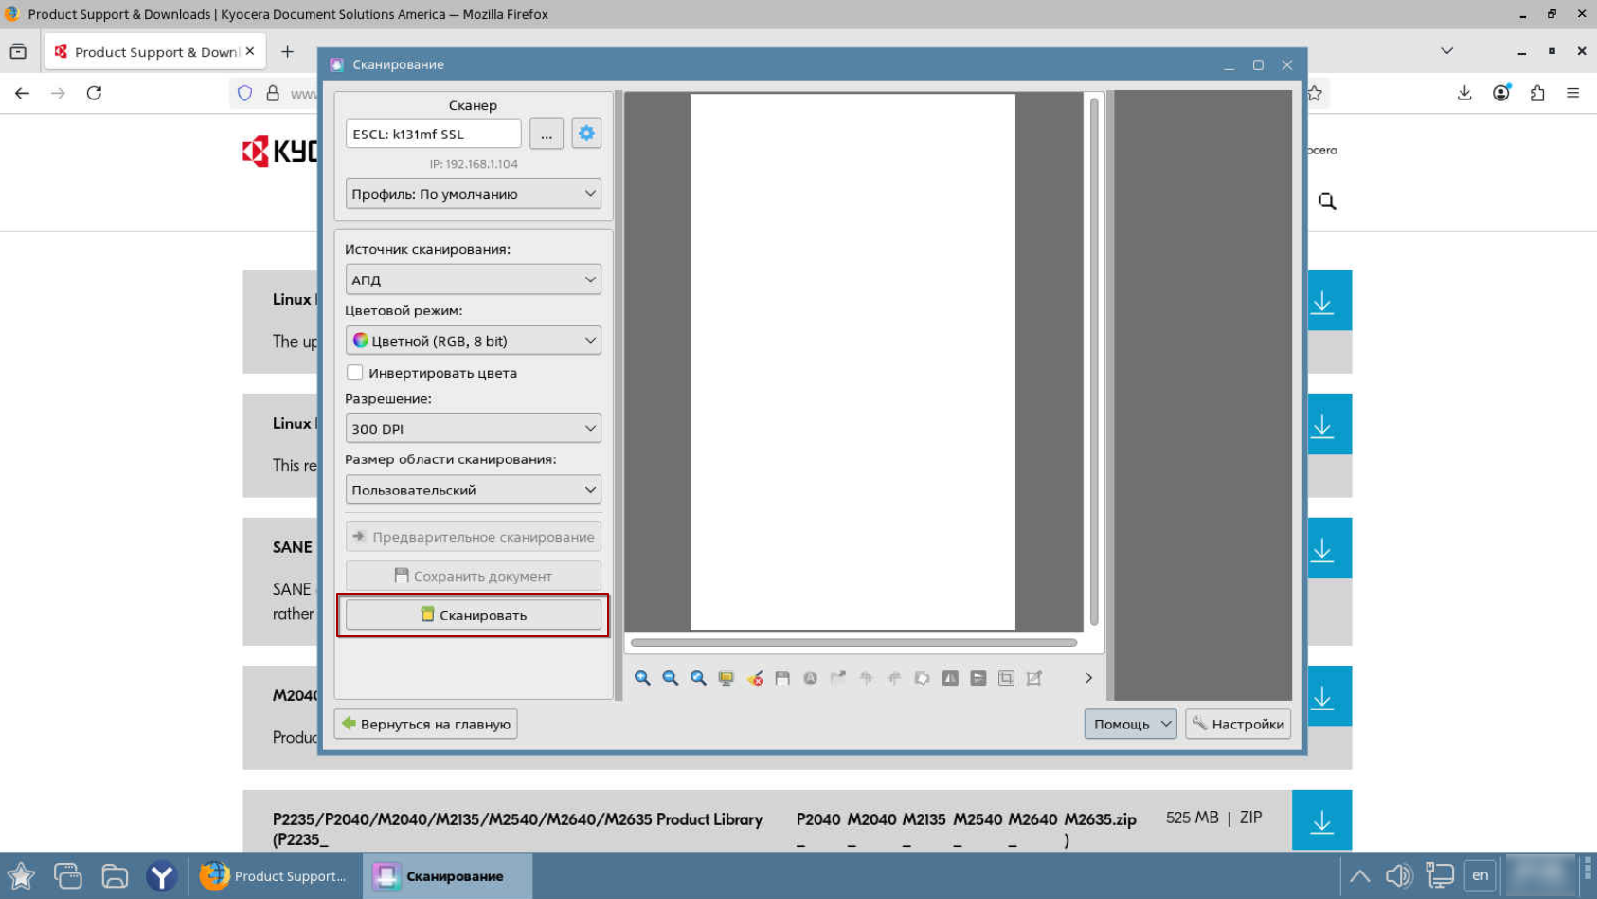1597x899 pixels.
Task: Click the zoom out magnifier icon
Action: 671,678
